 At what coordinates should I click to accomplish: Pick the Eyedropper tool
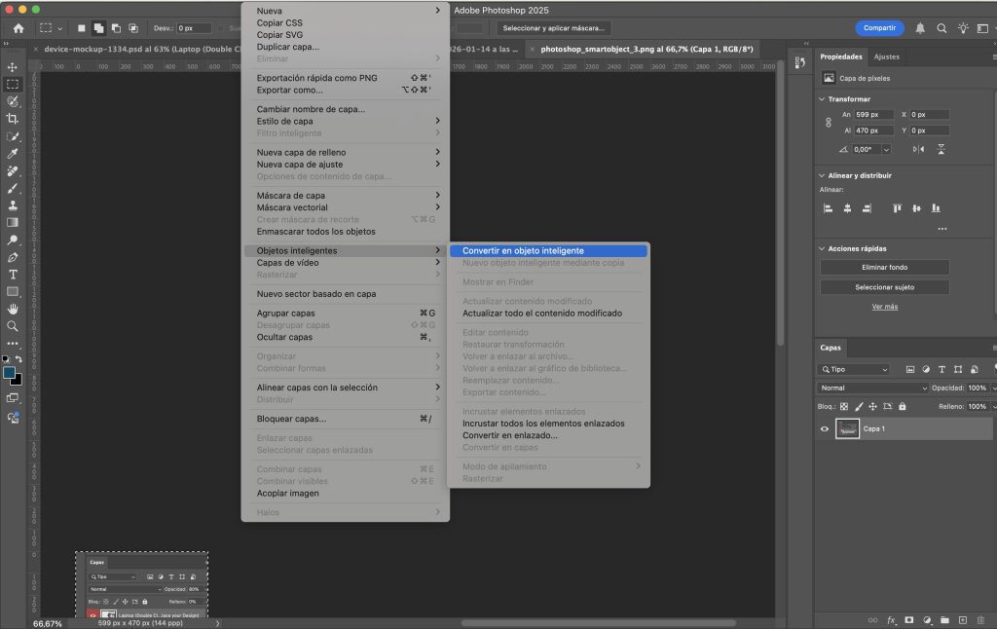[14, 153]
